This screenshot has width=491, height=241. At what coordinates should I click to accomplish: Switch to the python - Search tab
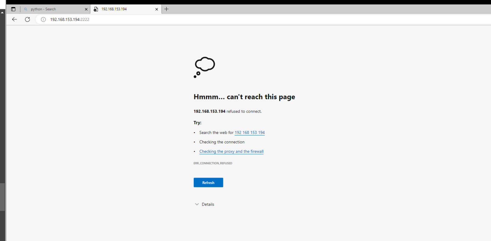pos(55,9)
